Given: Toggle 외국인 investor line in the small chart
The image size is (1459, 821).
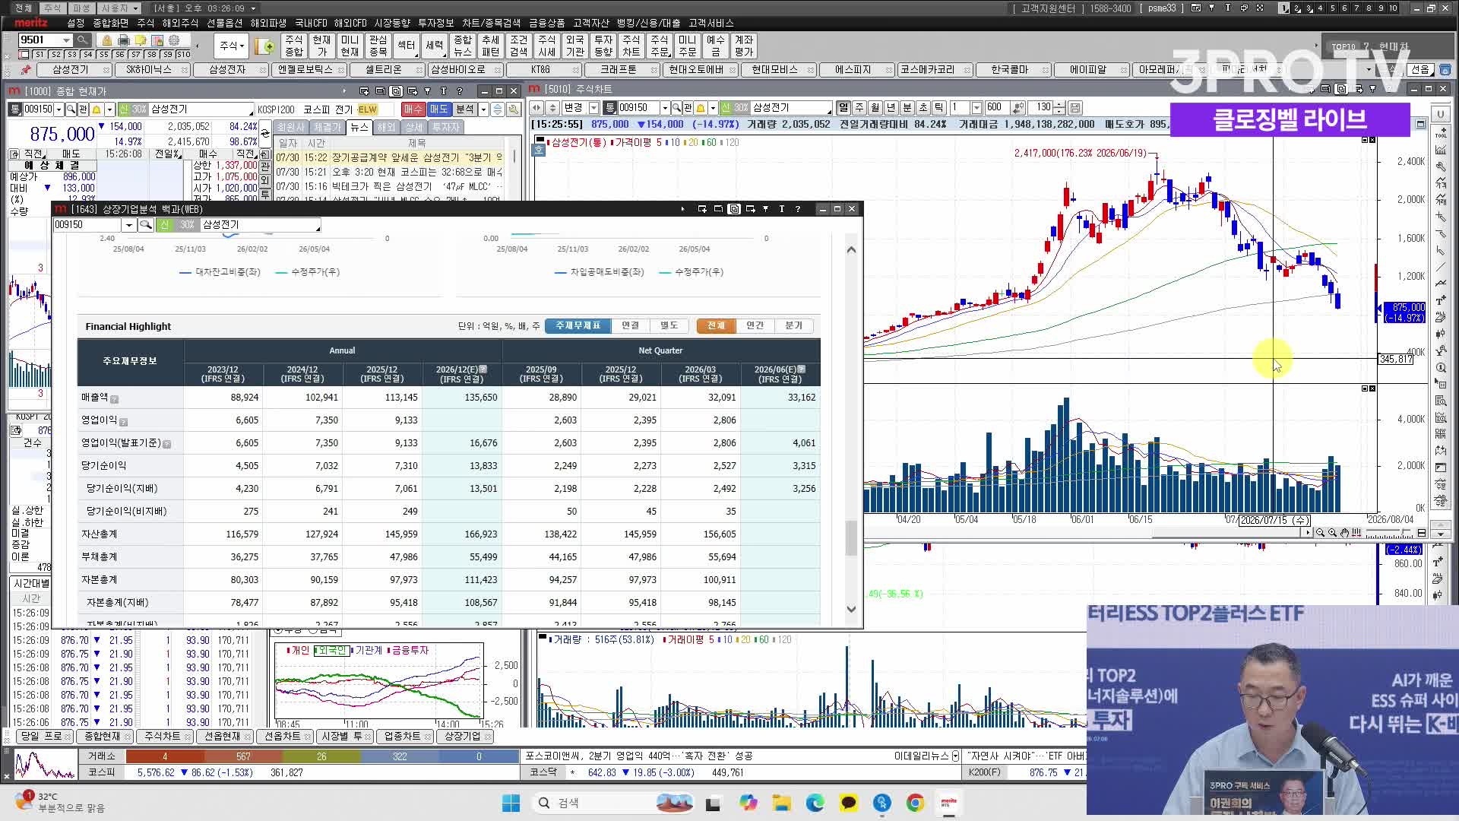Looking at the screenshot, I should click(331, 651).
